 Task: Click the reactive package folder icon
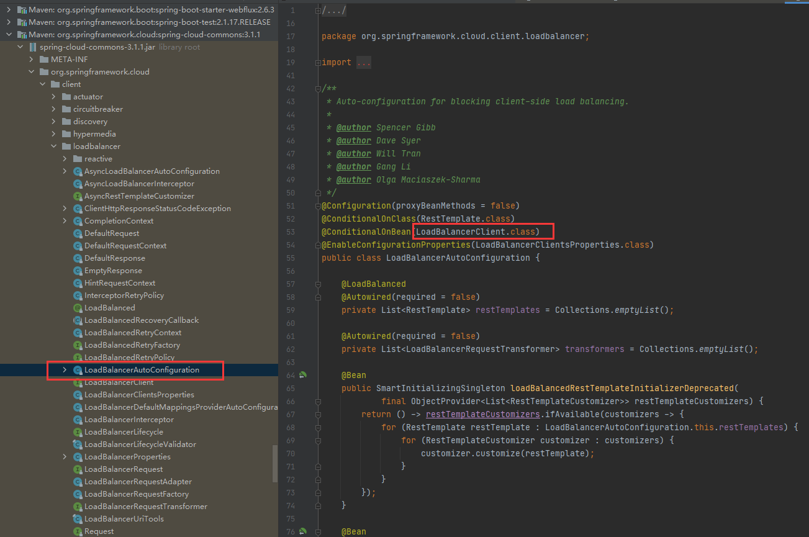pos(78,159)
